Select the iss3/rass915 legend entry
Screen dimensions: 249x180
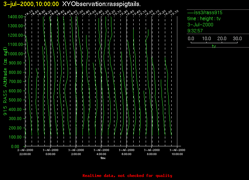coord(208,12)
